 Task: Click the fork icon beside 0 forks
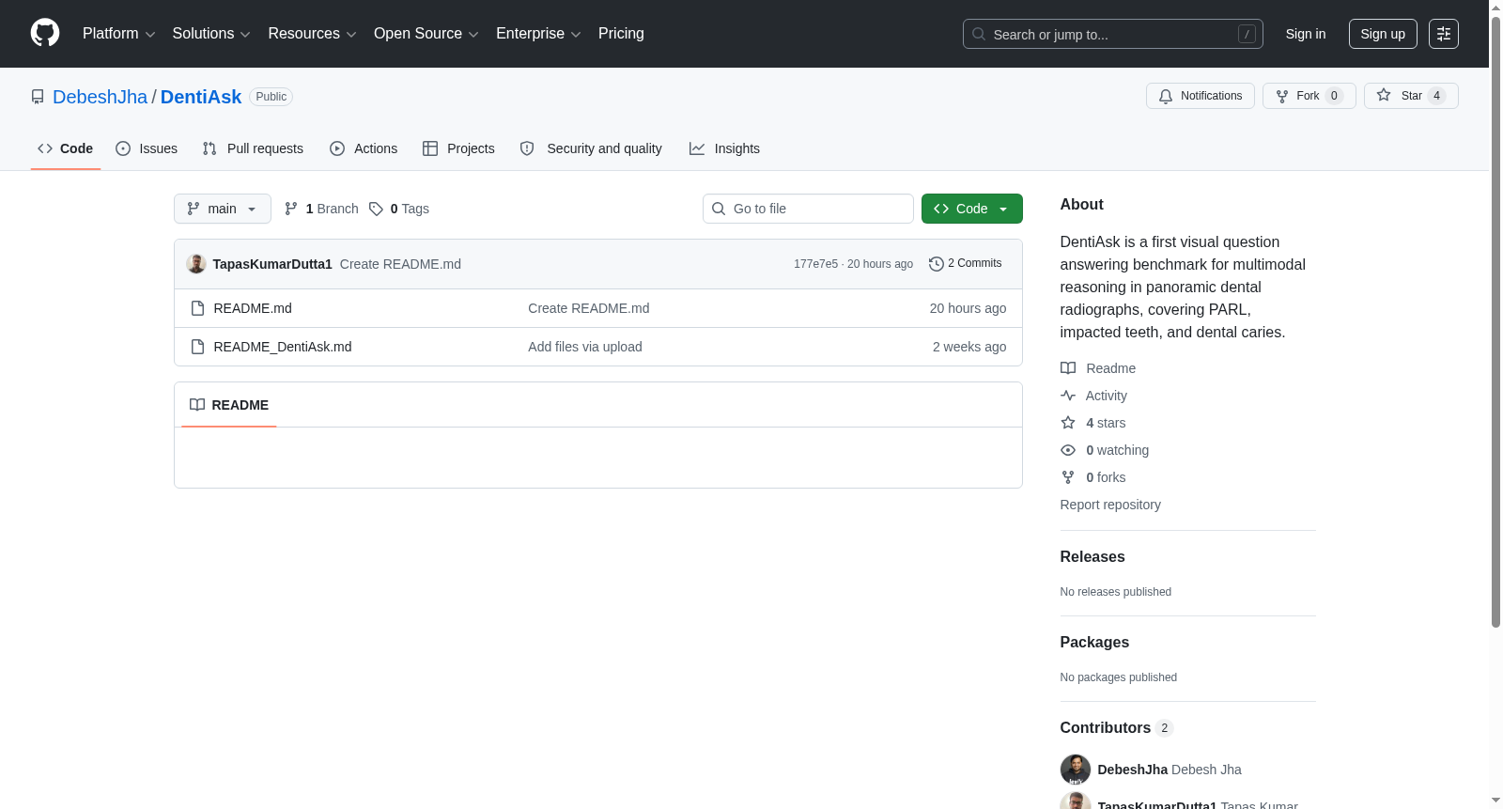(1068, 477)
